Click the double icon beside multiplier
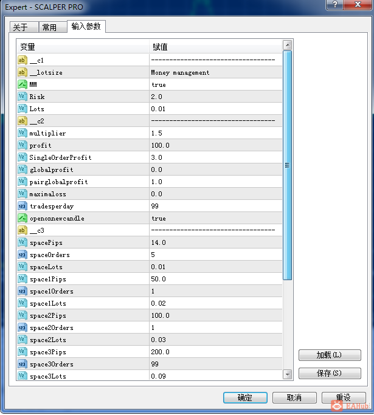Screen dimensions: 374x415 23,133
